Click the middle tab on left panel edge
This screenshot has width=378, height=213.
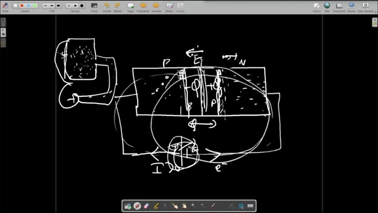coord(3,32)
